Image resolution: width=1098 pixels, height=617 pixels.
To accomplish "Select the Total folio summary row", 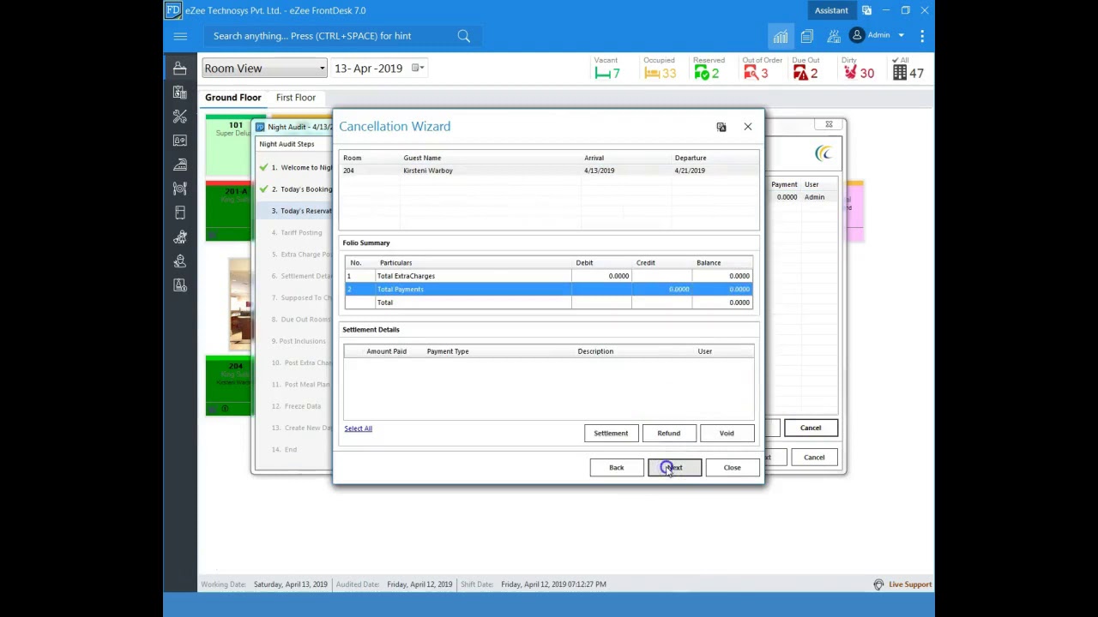I will click(x=549, y=303).
